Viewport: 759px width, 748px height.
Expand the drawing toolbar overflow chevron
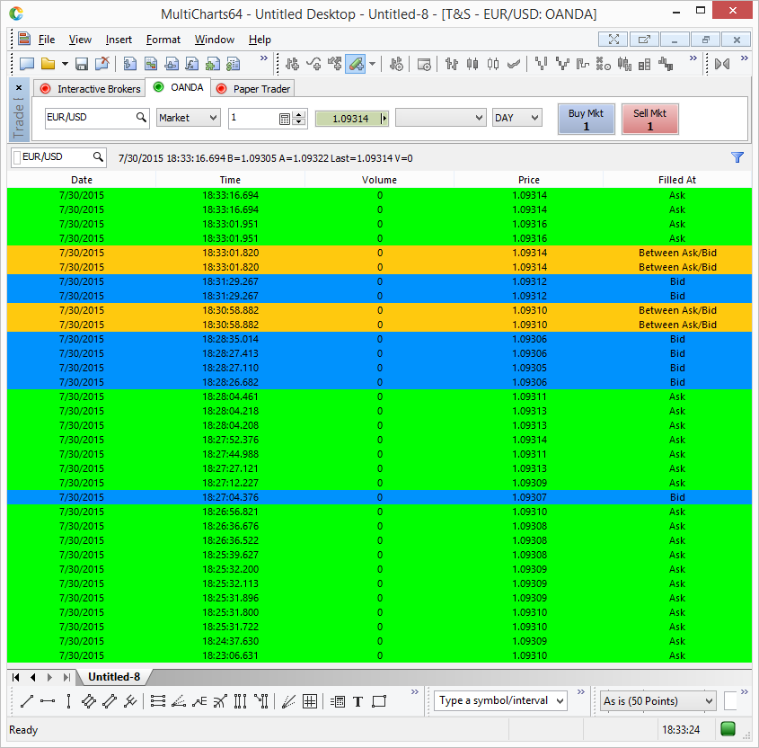coord(415,691)
